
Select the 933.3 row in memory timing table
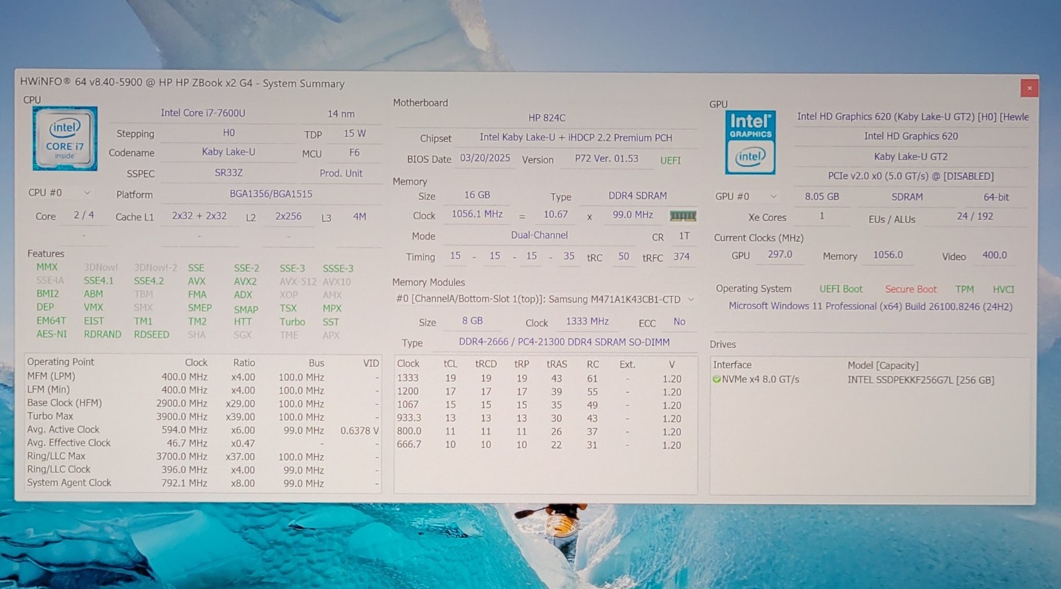544,418
